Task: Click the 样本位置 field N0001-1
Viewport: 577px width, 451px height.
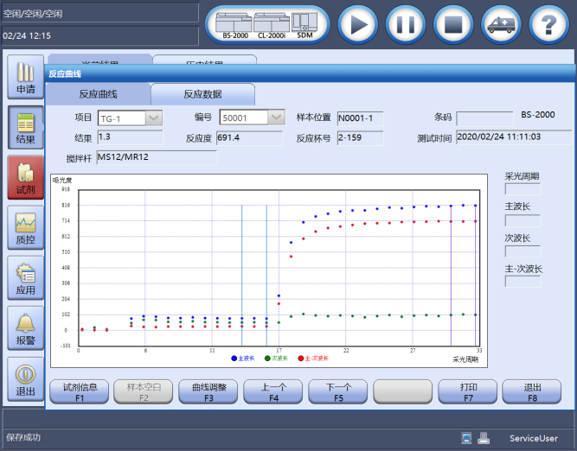Action: pos(360,118)
